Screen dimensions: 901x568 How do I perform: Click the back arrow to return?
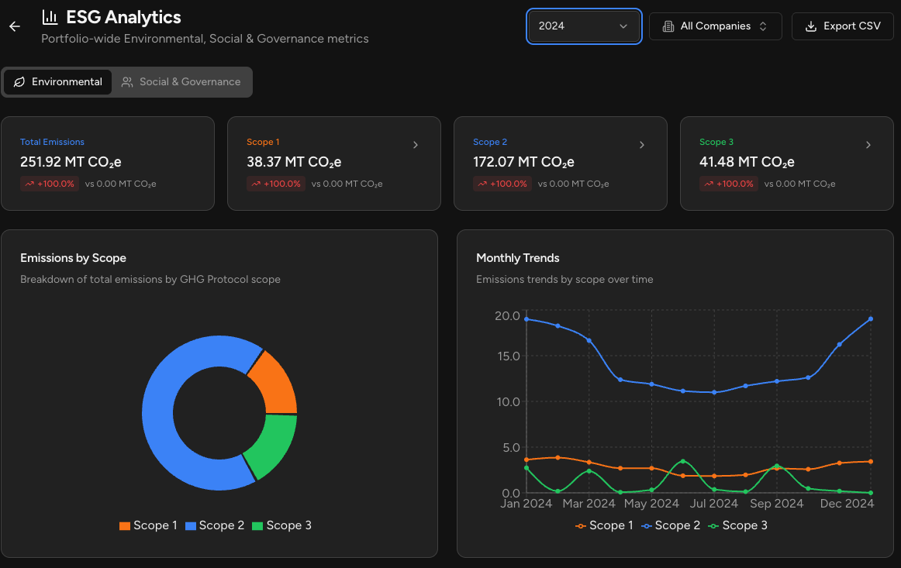14,26
